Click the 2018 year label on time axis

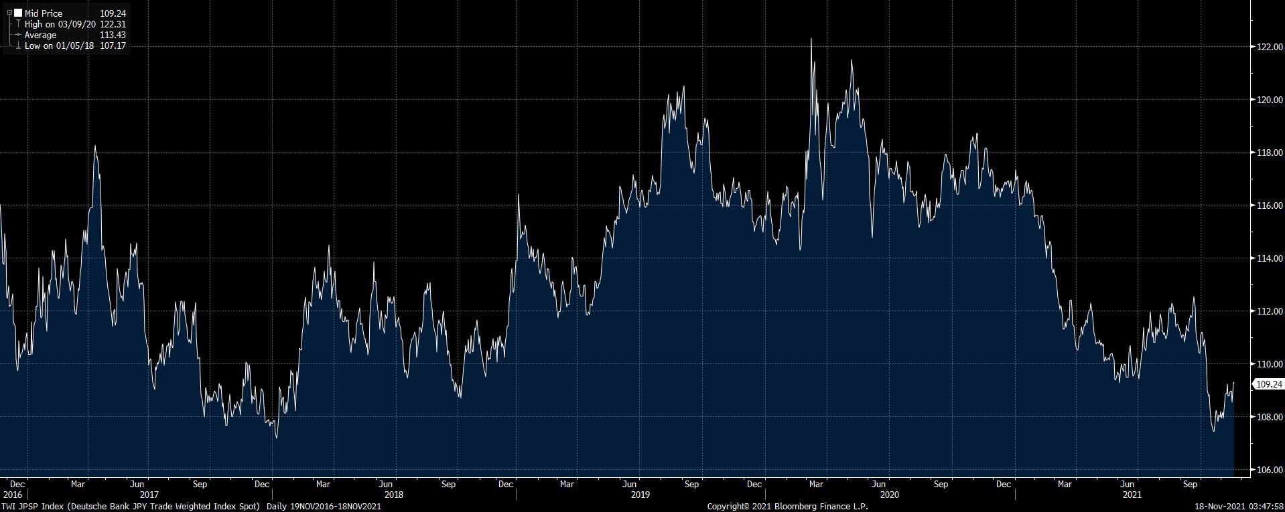click(394, 495)
